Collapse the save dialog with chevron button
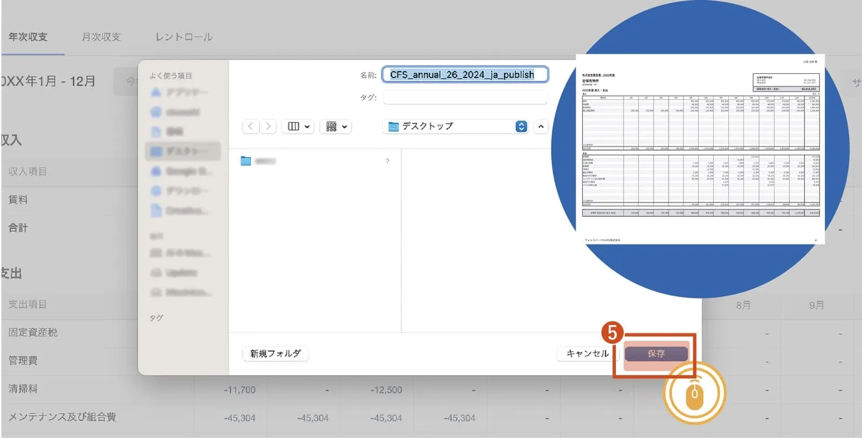Image resolution: width=862 pixels, height=438 pixels. coord(541,126)
